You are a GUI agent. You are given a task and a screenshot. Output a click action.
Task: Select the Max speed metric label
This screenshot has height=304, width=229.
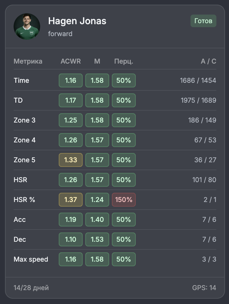click(x=31, y=259)
